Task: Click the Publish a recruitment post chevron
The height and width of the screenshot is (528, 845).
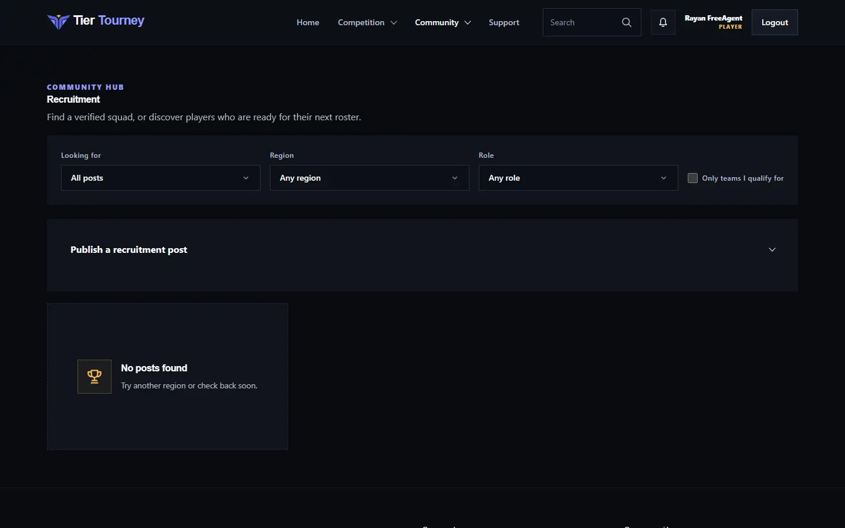Action: [772, 250]
